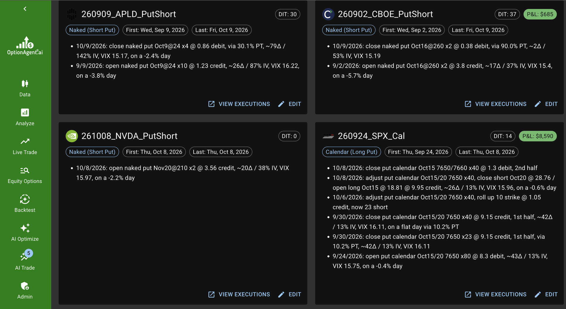View executions for 260909_APLD_PutShort
The height and width of the screenshot is (309, 566).
(x=239, y=104)
